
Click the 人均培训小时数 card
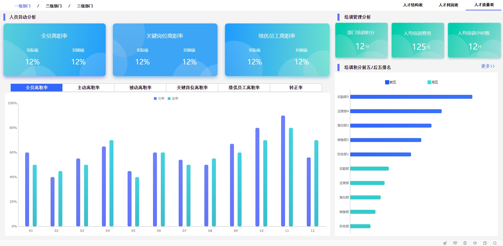(474, 40)
